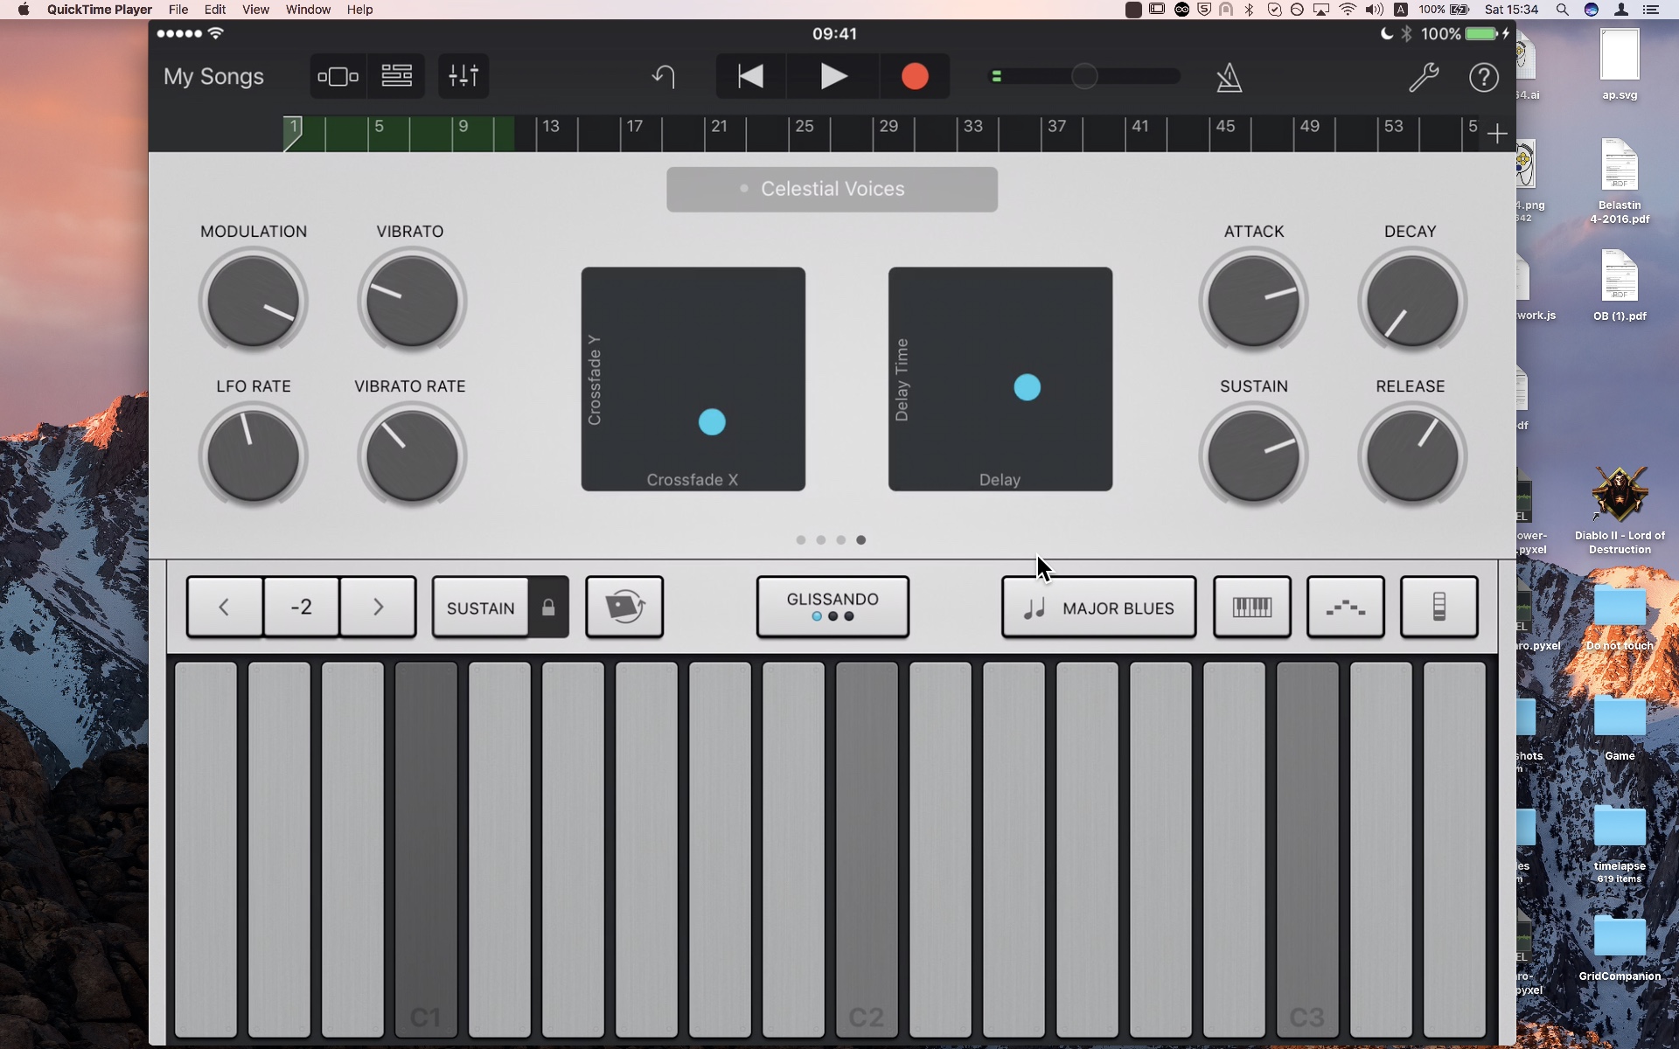Tap the C1 key on keyboard

pyautogui.click(x=426, y=850)
